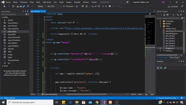Expand the Program.cs node

pos(160,48)
